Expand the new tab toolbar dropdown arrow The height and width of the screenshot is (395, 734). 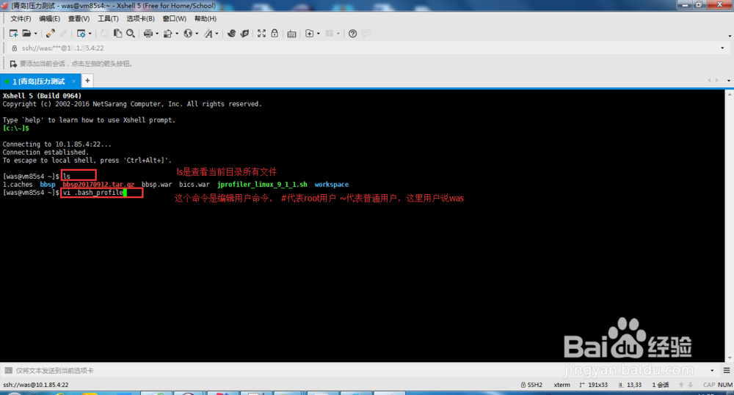(x=319, y=34)
